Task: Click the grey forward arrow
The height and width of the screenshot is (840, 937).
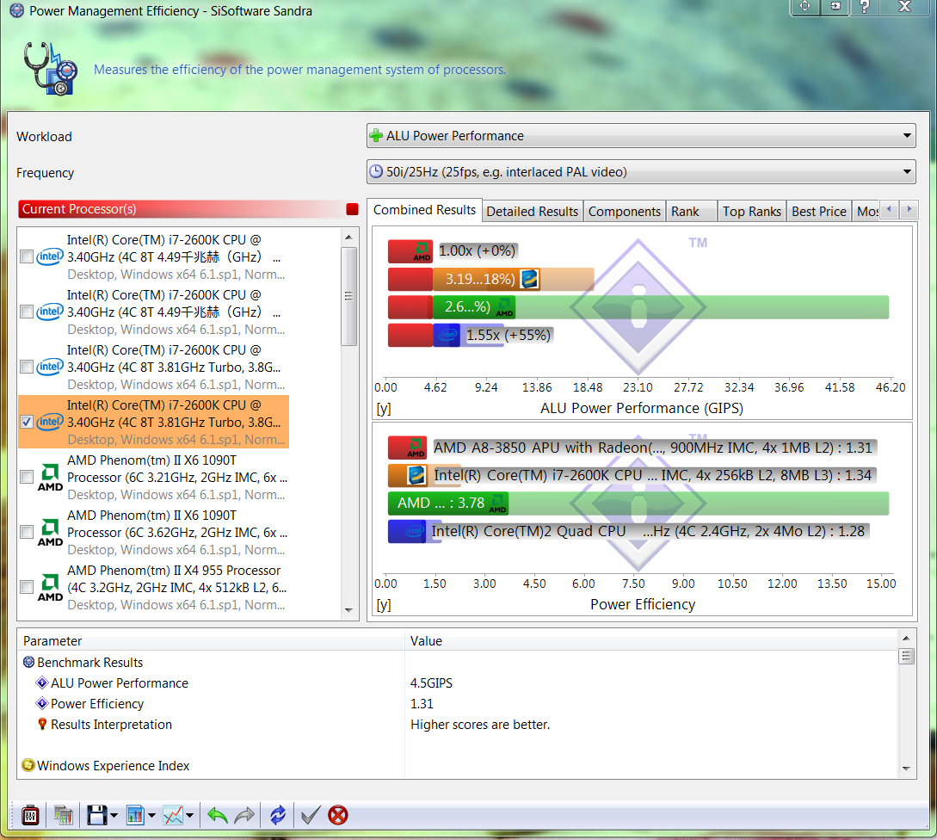Action: coord(244,815)
